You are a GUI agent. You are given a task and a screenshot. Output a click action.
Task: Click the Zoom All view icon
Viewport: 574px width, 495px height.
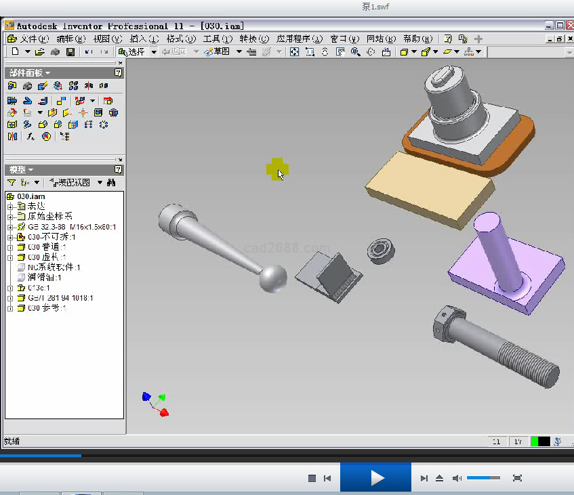point(294,51)
